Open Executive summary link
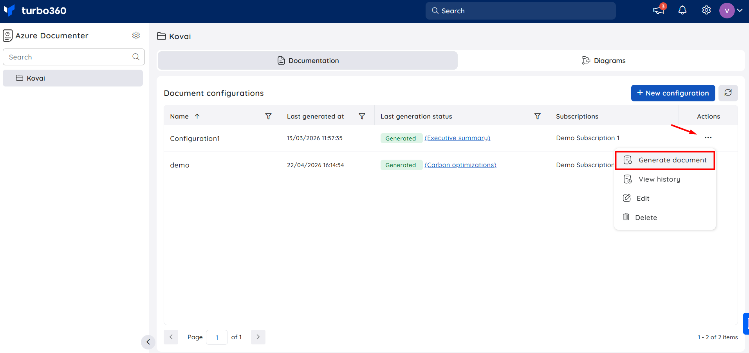The height and width of the screenshot is (353, 749). point(457,138)
